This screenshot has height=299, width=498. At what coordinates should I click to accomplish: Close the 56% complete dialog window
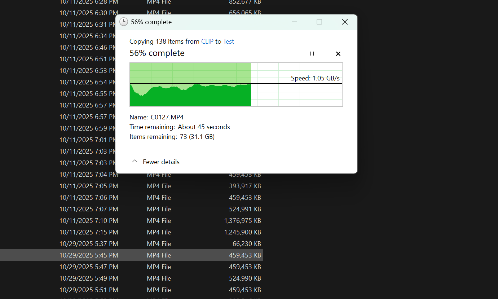[x=345, y=22]
